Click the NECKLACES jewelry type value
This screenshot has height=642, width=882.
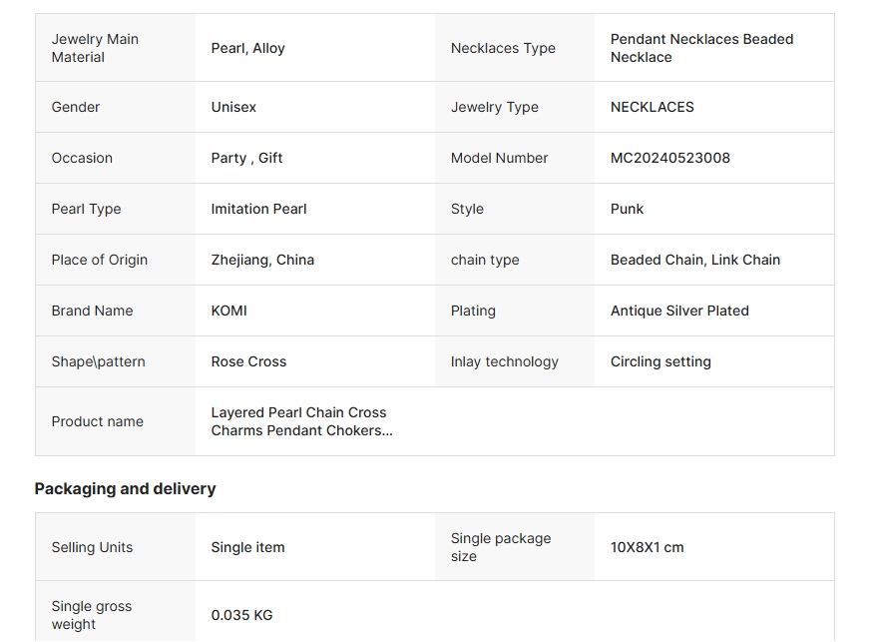point(652,107)
